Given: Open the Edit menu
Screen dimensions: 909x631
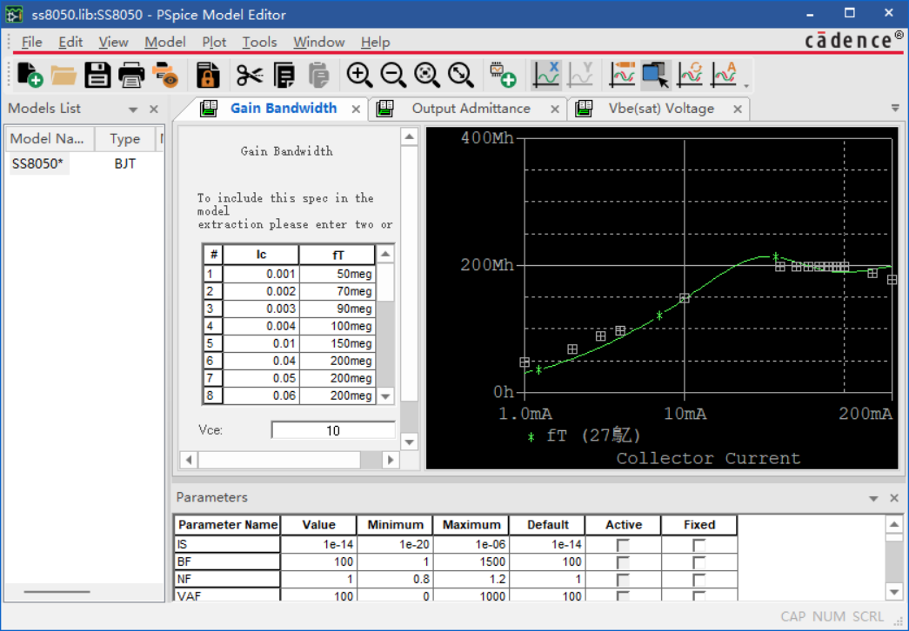Looking at the screenshot, I should (70, 43).
